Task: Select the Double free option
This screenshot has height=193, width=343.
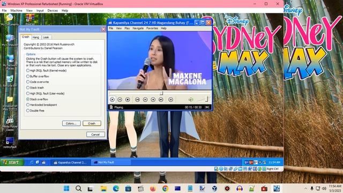Action: click(35, 111)
